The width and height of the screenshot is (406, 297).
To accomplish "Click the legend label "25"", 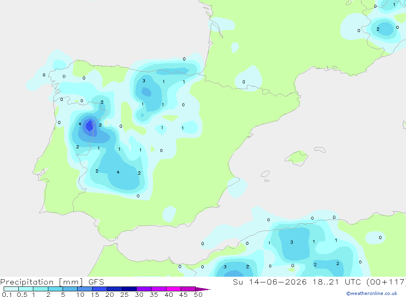I will click(x=125, y=295).
